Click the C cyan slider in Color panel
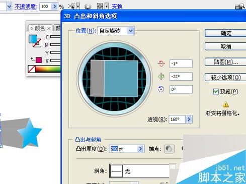Viewport: 246px width, 184px height. coord(55,37)
